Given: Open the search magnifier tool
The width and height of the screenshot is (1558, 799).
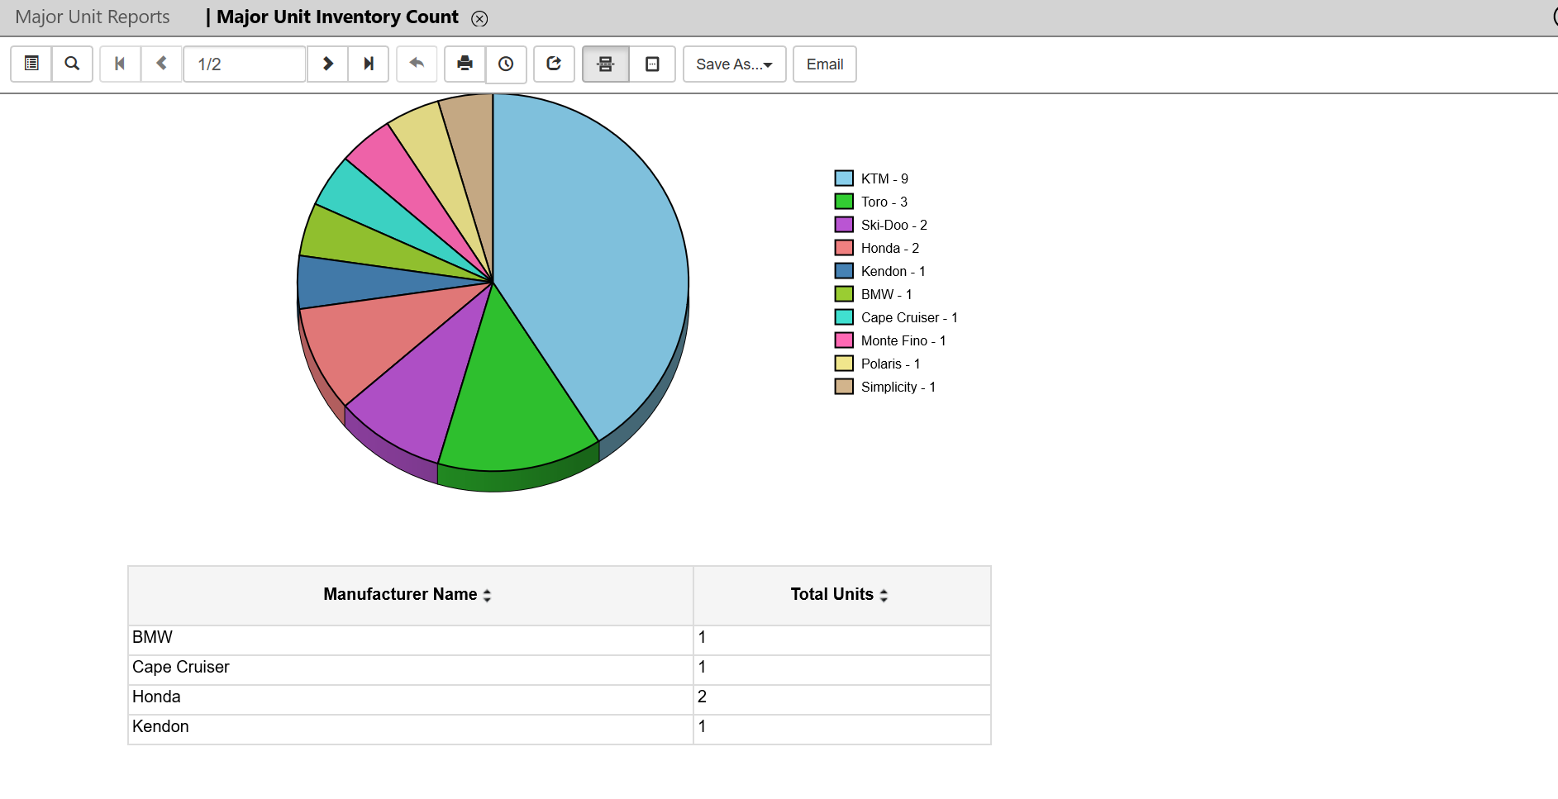Looking at the screenshot, I should coord(72,64).
